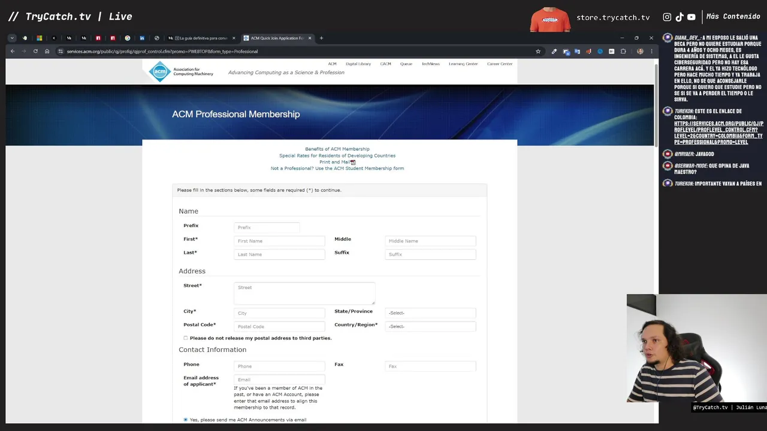Click the address bar URL

click(162, 51)
